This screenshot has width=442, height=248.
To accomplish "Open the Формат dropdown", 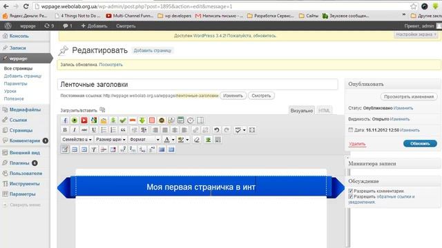I will point(144,139).
